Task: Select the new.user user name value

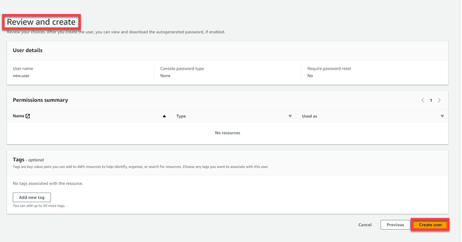Action: pyautogui.click(x=21, y=75)
